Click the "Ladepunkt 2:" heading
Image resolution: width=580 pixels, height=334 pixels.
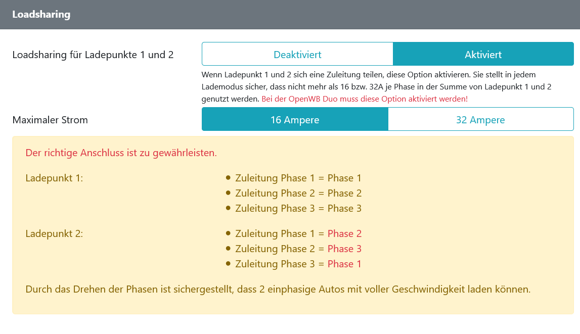coord(54,233)
